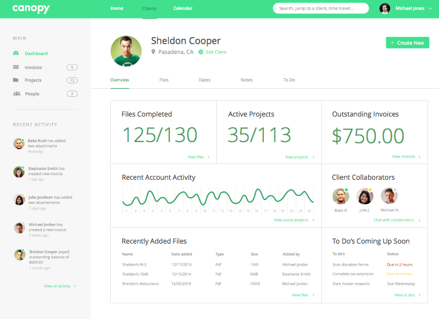Open View all activity link

(57, 286)
